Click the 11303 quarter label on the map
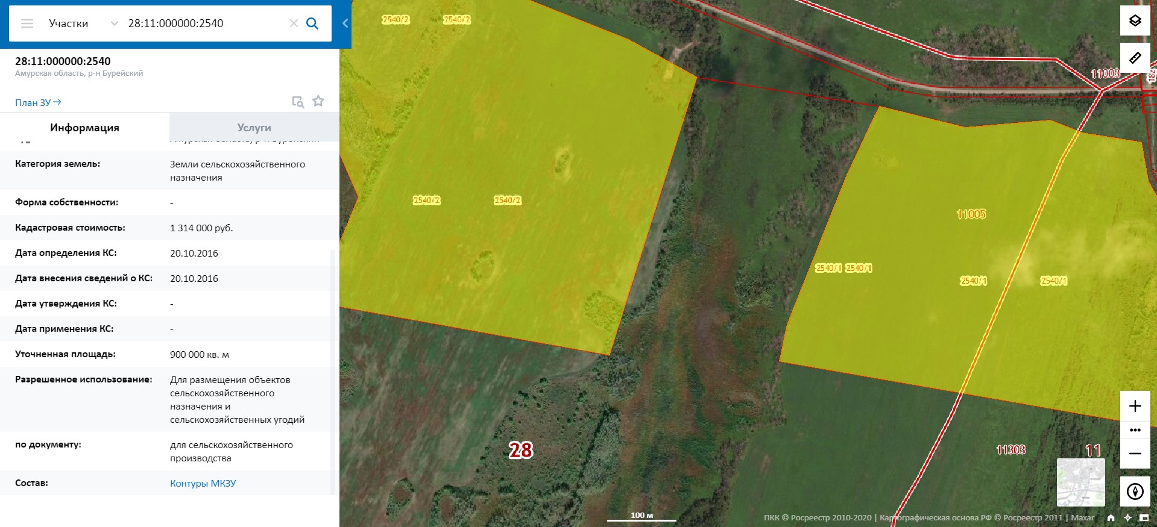 point(1010,450)
